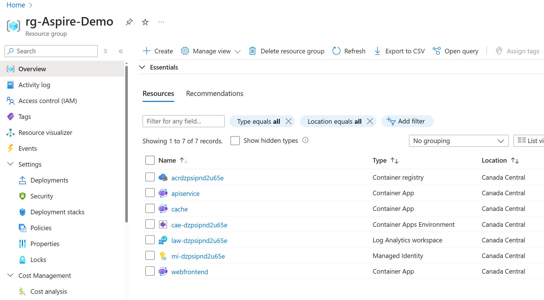This screenshot has height=300, width=544.
Task: Open Activity log menu item
Action: (62, 85)
